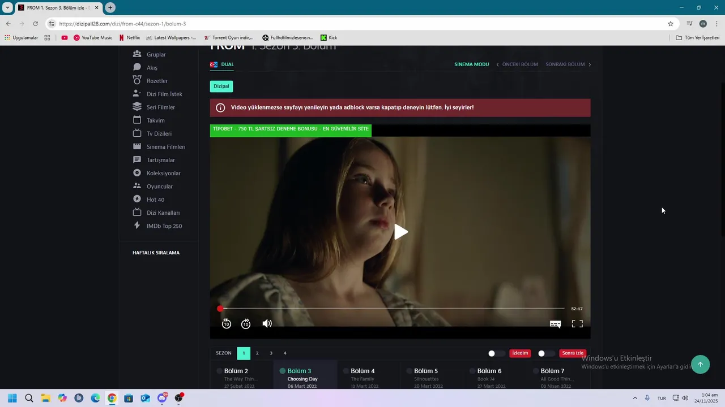Open the tab groups grid bookmark icon

point(47,38)
